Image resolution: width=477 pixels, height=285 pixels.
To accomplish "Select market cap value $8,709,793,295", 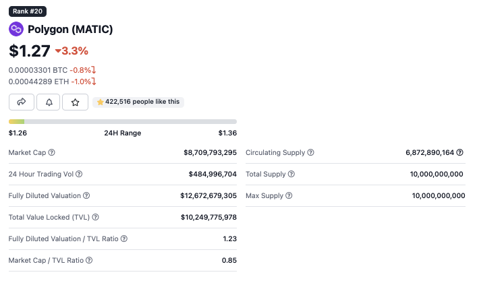I will pyautogui.click(x=210, y=152).
